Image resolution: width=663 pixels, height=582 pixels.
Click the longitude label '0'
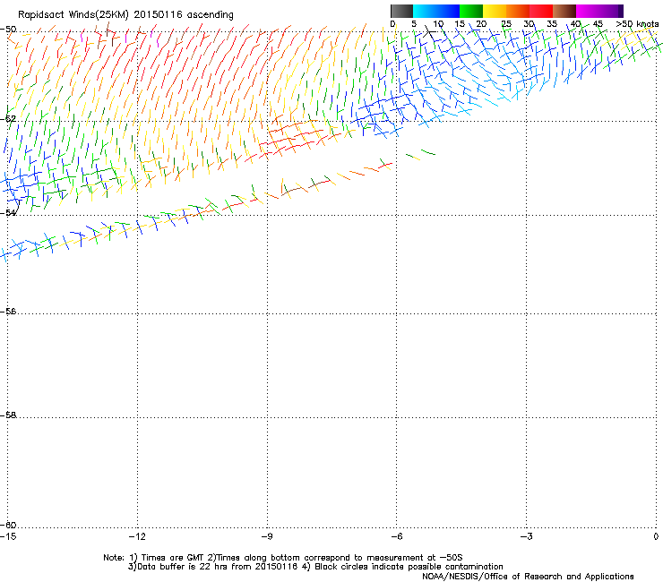tap(656, 536)
